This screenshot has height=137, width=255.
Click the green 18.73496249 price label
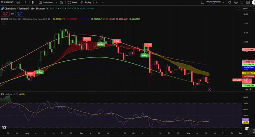tap(249, 65)
